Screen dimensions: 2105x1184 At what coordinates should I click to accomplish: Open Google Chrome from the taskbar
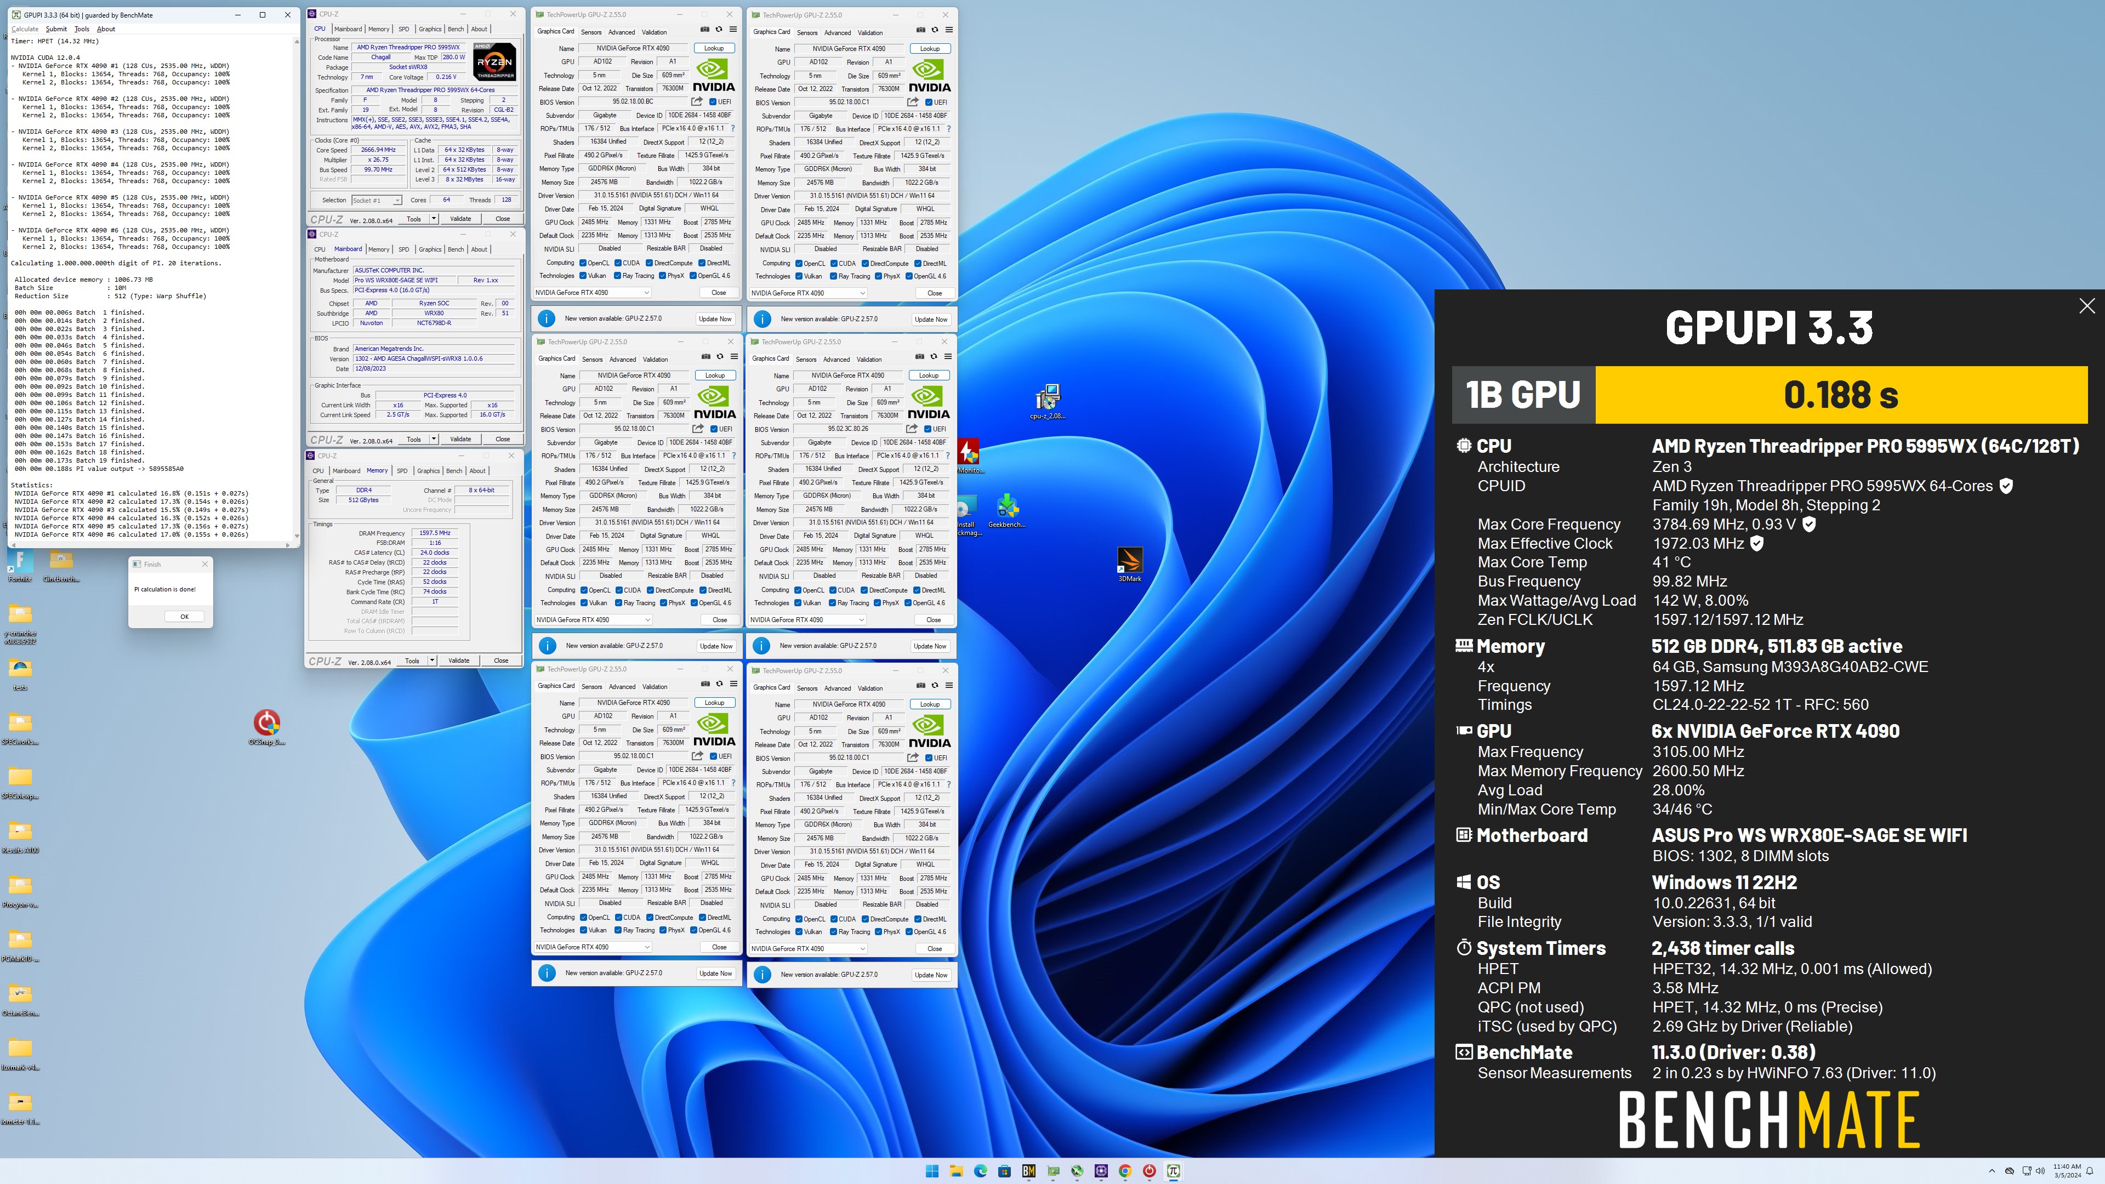pyautogui.click(x=1125, y=1171)
